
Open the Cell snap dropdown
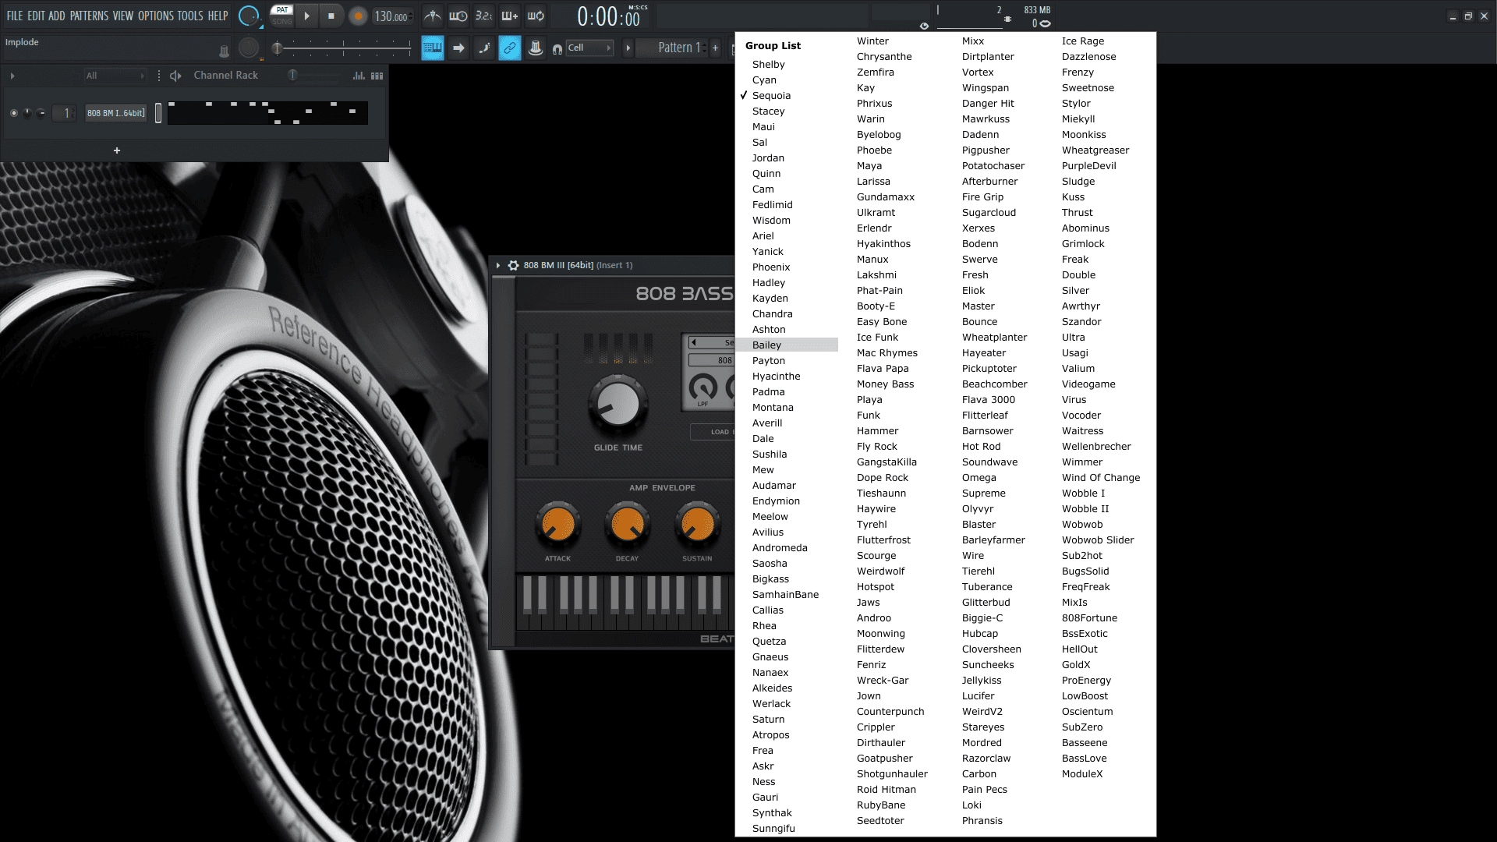tap(589, 48)
